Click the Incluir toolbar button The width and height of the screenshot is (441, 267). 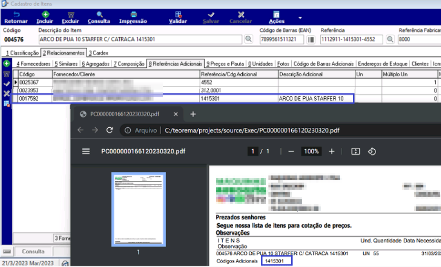45,18
